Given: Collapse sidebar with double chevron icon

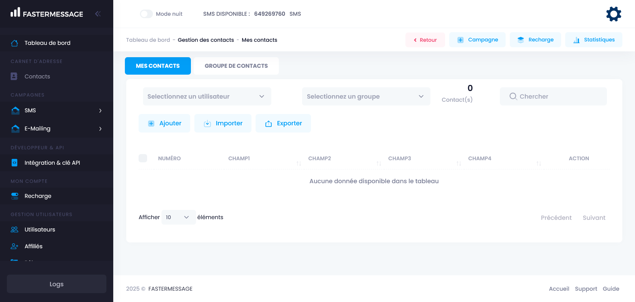Looking at the screenshot, I should click(x=98, y=14).
